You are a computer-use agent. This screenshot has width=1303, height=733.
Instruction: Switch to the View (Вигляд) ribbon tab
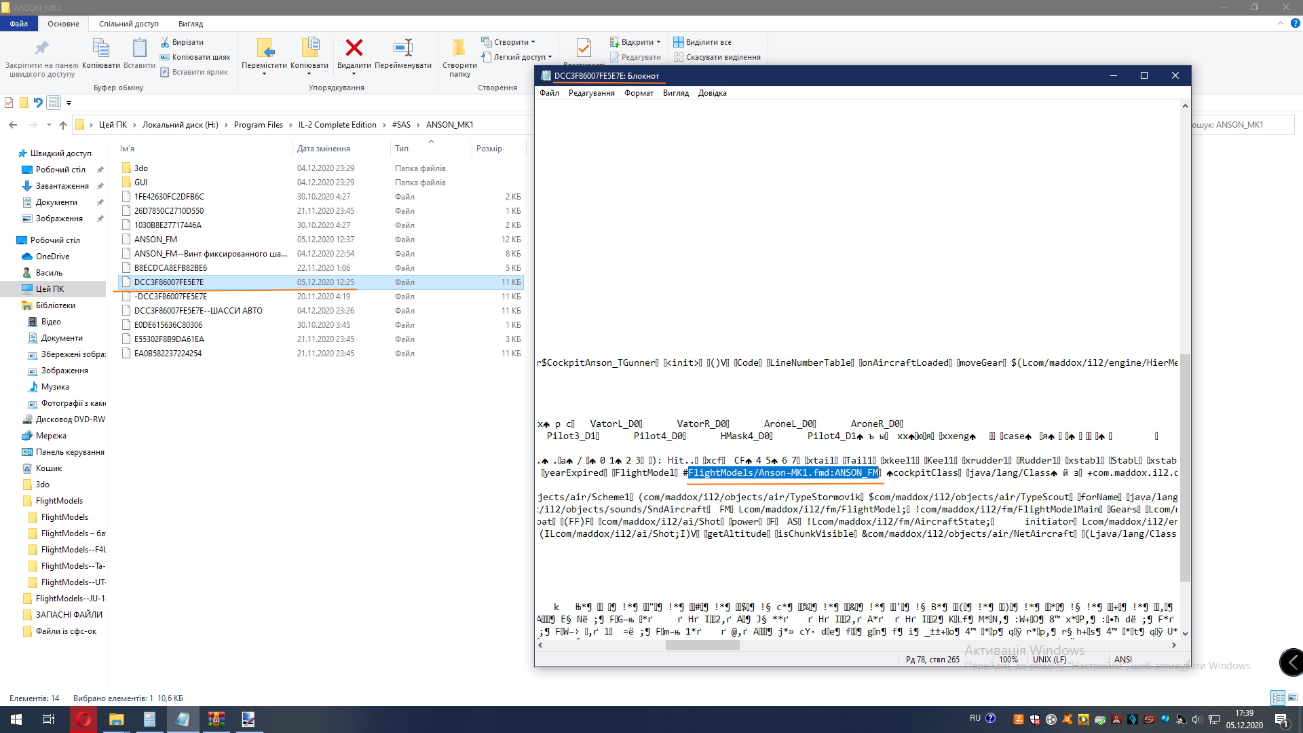(x=190, y=24)
